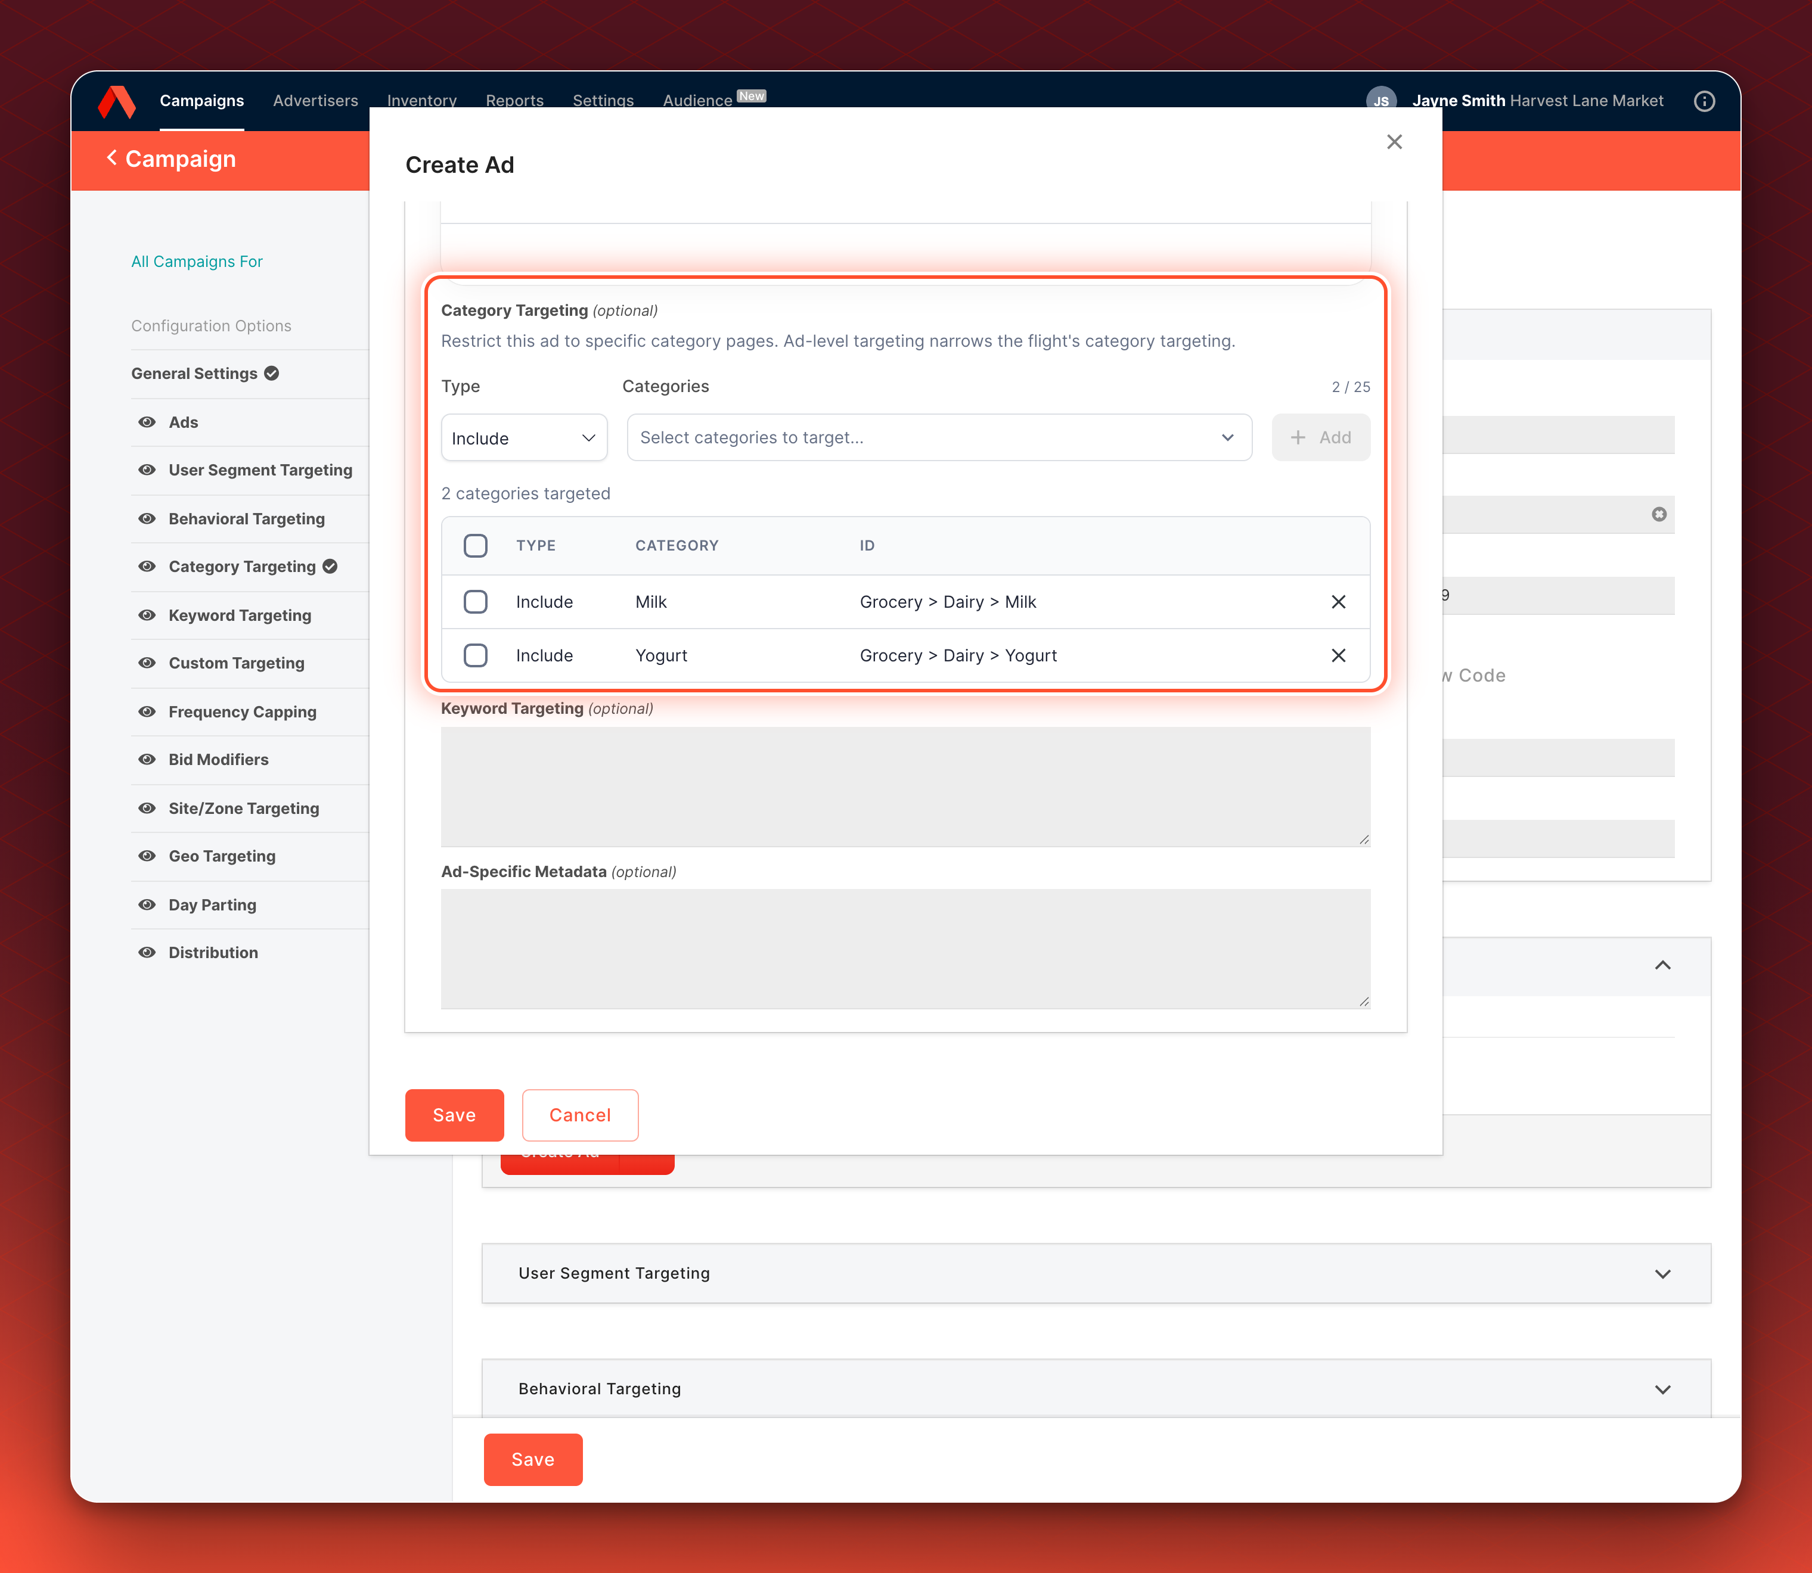The image size is (1812, 1573).
Task: Open the Reports tab
Action: 516,101
